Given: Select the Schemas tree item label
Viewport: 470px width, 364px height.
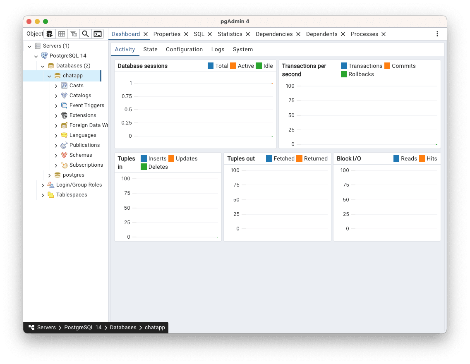Looking at the screenshot, I should pos(81,155).
